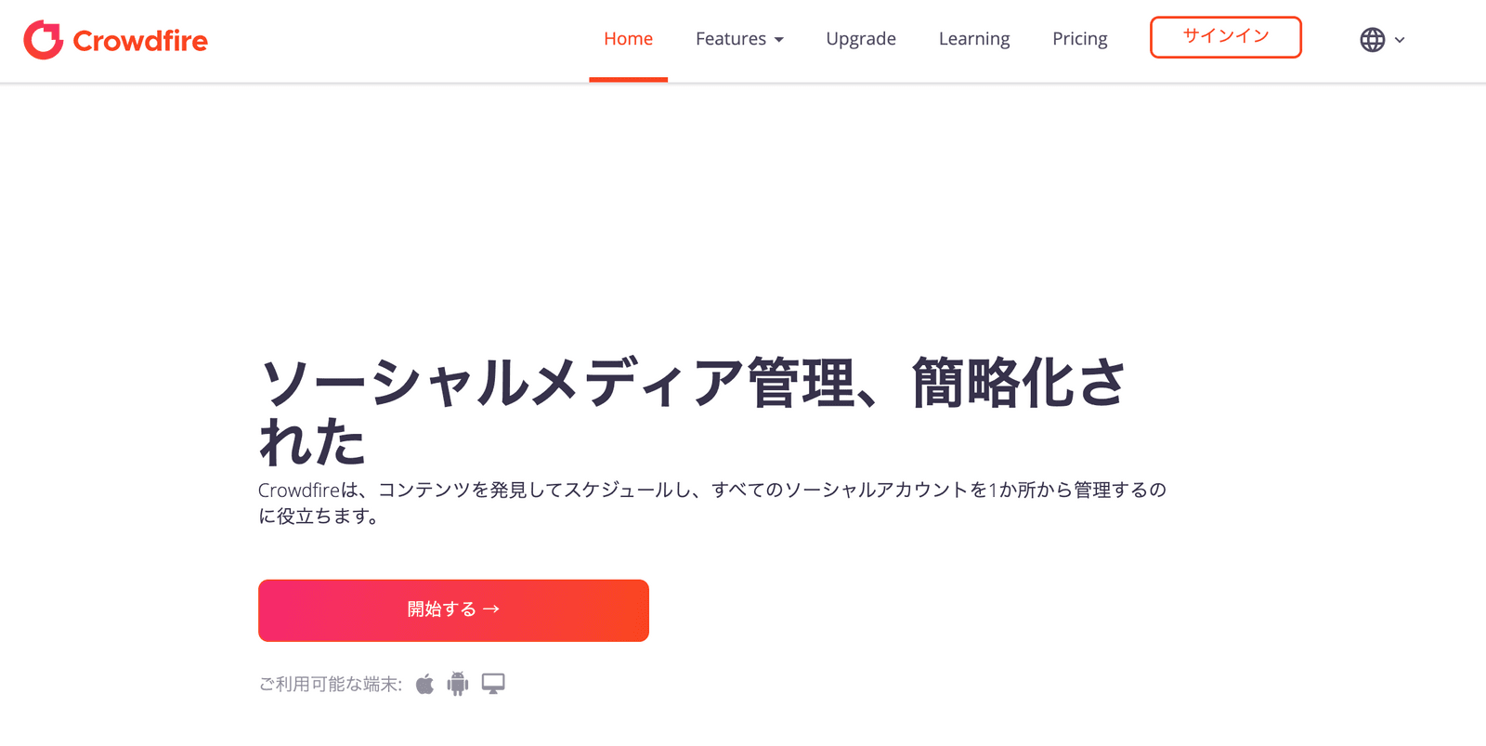Select the Apple iOS device icon

pyautogui.click(x=424, y=685)
